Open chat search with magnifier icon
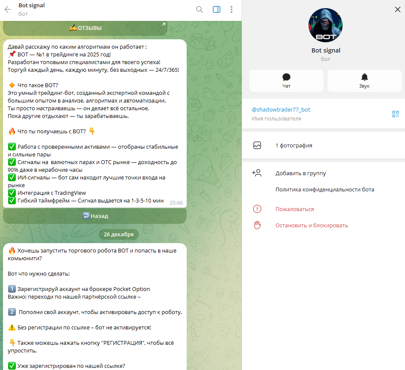405x370 pixels. pyautogui.click(x=200, y=9)
